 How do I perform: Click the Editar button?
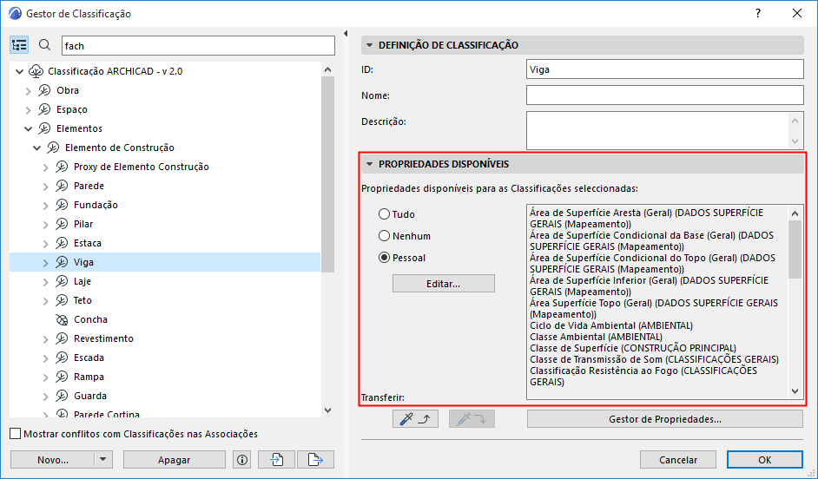point(444,284)
